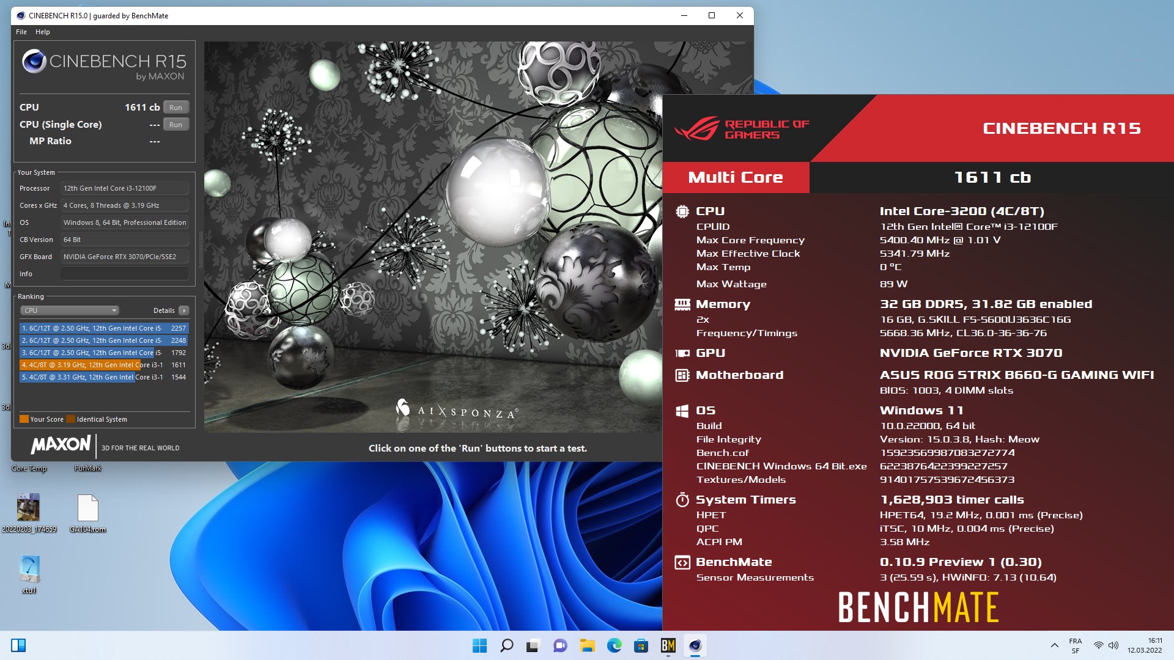Image resolution: width=1174 pixels, height=660 pixels.
Task: Open the CPU ranking type dropdown
Action: pyautogui.click(x=70, y=310)
